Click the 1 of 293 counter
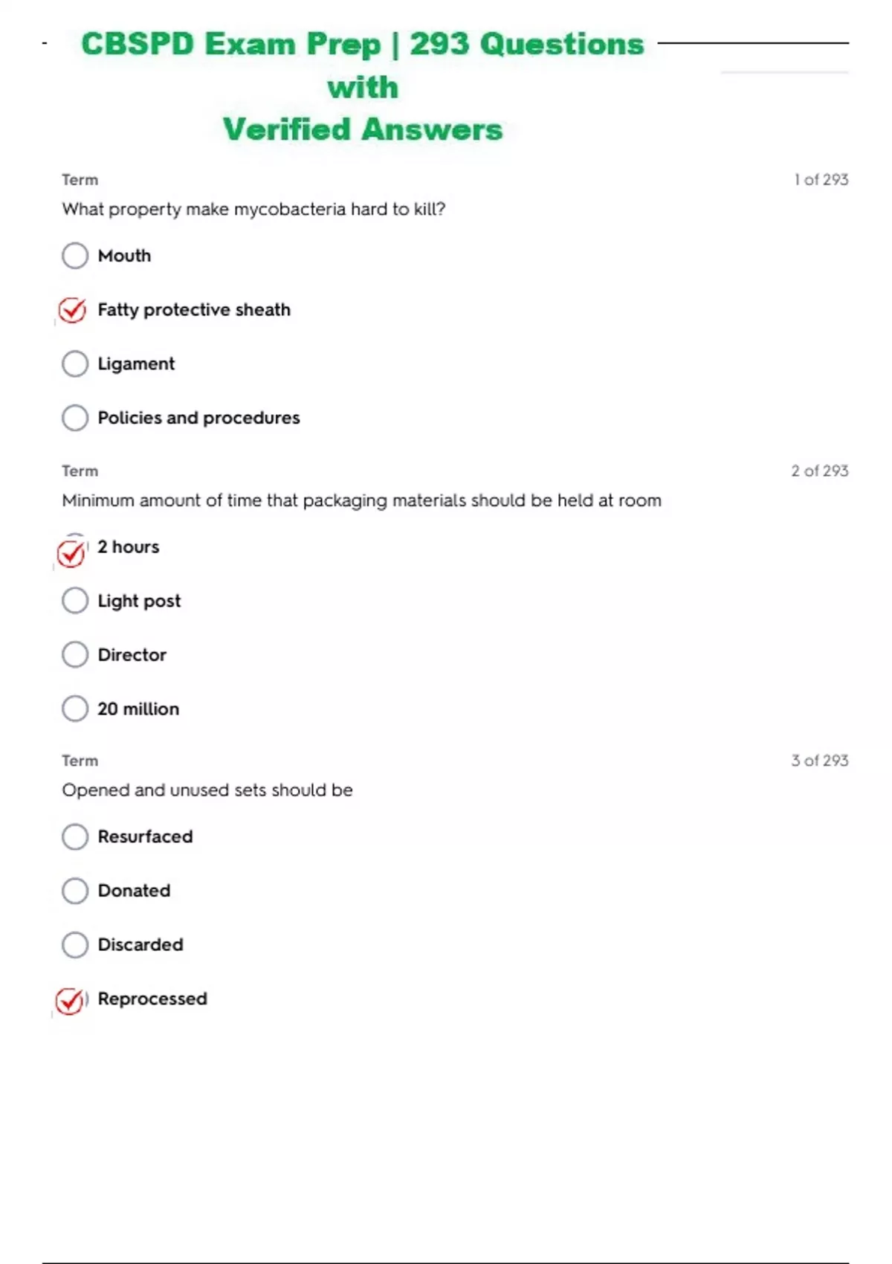This screenshot has width=892, height=1264. click(821, 180)
